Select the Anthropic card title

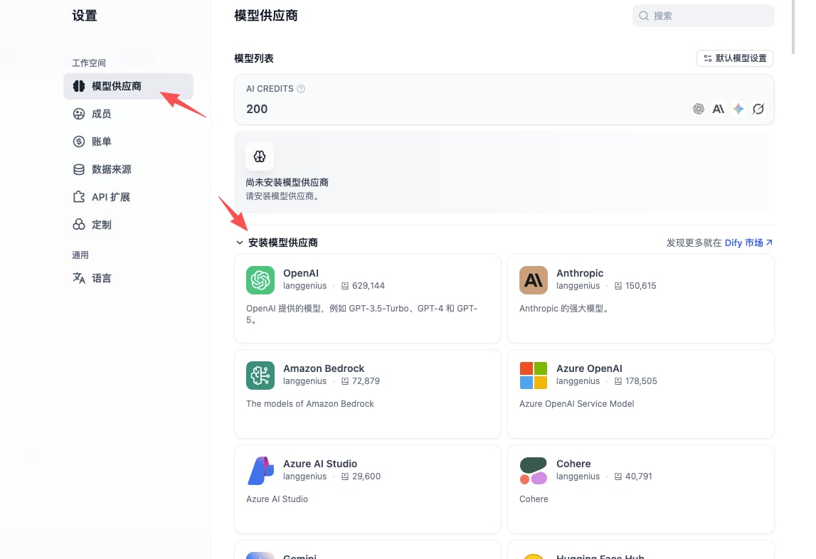(x=580, y=273)
